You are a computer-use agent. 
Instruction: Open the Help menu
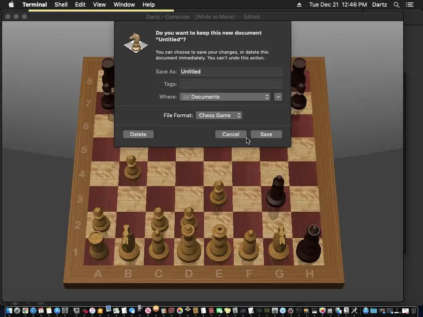click(148, 5)
